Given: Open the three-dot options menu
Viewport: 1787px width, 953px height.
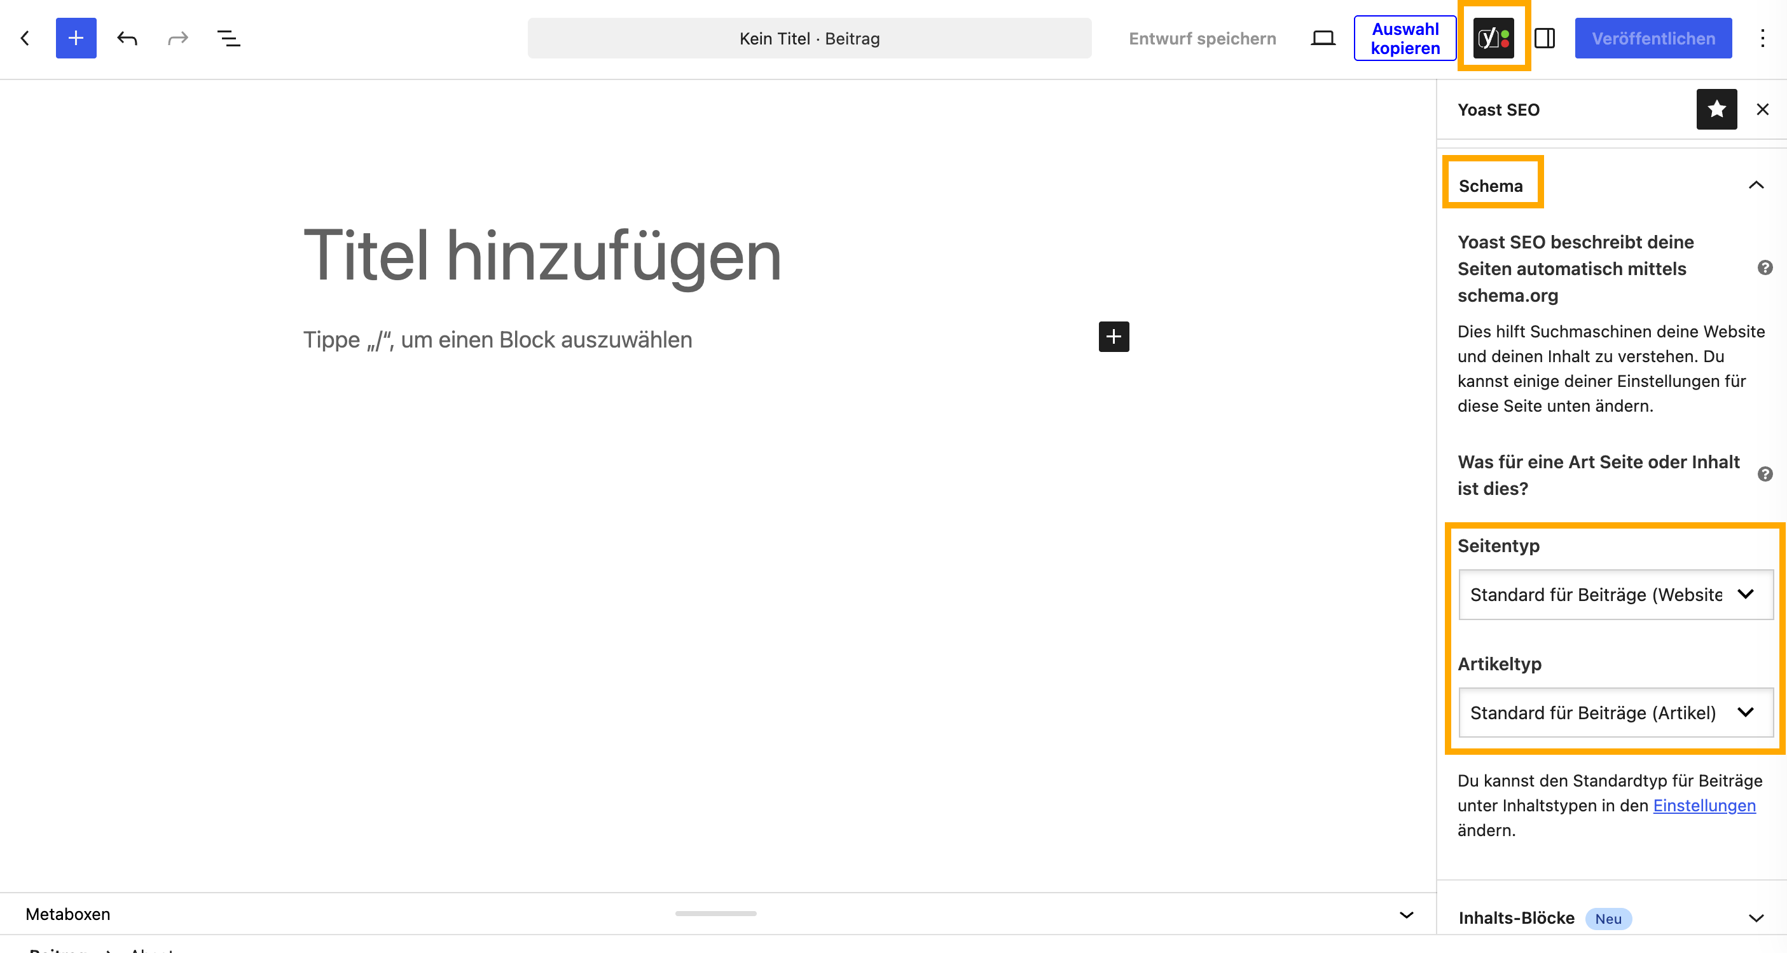Looking at the screenshot, I should [x=1762, y=38].
